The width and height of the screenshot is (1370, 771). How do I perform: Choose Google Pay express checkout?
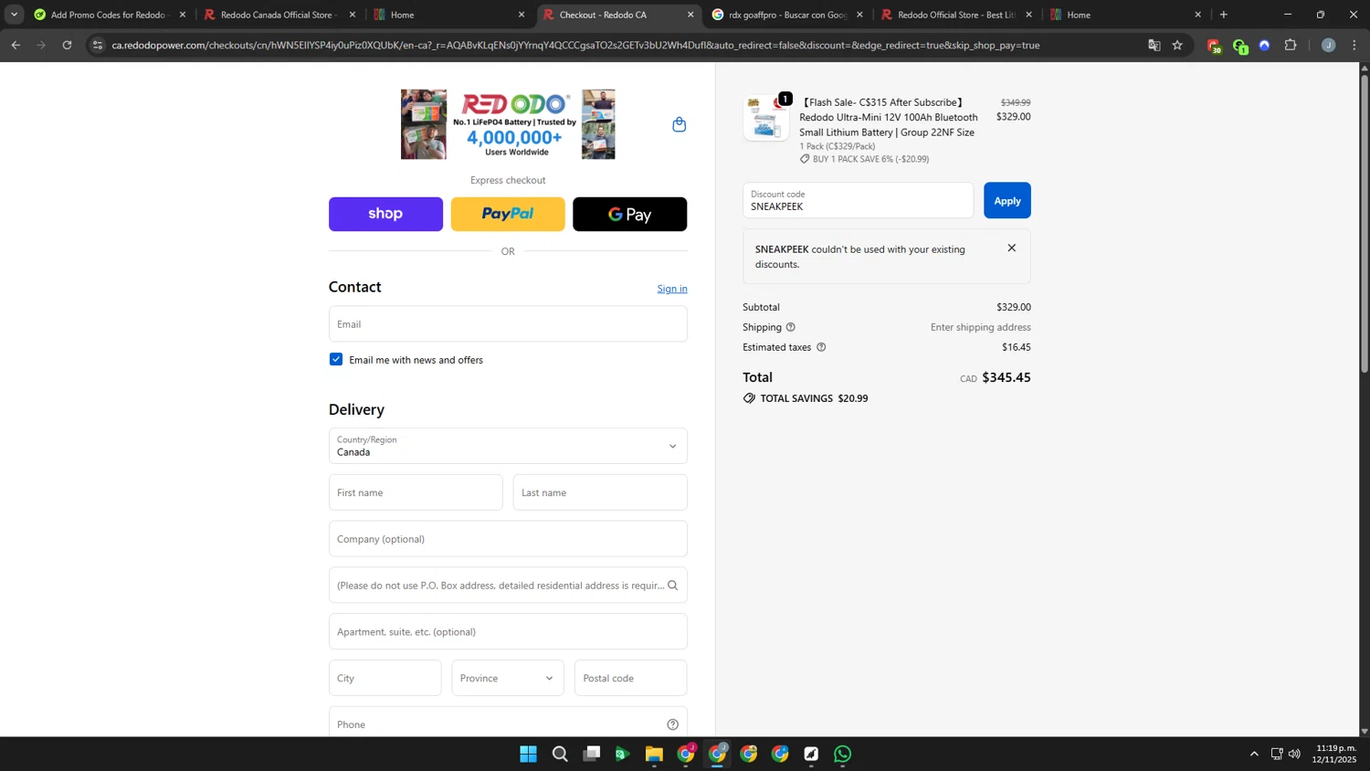coord(629,214)
